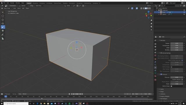Open the Select Box drag dropdown
Viewport: 186px width, 105px height.
coord(40,6)
